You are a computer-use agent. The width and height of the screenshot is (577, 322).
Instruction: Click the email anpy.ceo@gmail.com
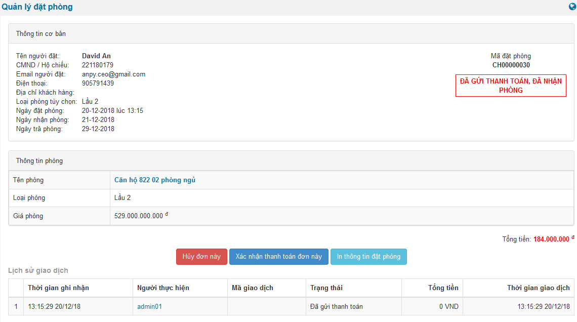113,74
